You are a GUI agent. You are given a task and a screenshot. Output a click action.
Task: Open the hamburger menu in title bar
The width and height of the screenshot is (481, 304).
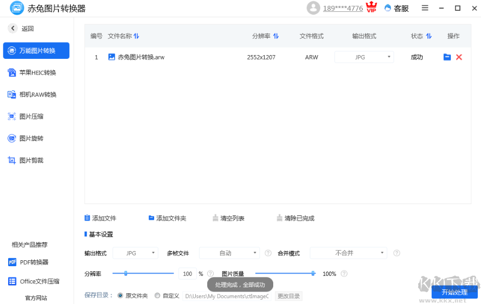coord(425,8)
